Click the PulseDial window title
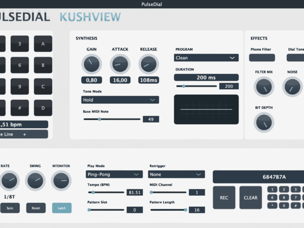304x228 pixels. [x=151, y=4]
